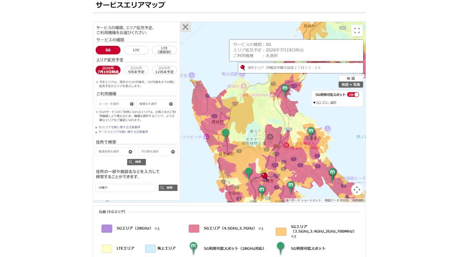Viewport: 458px width, 257px height.
Task: Click the 5G spot pin icon in legend
Action: click(281, 248)
